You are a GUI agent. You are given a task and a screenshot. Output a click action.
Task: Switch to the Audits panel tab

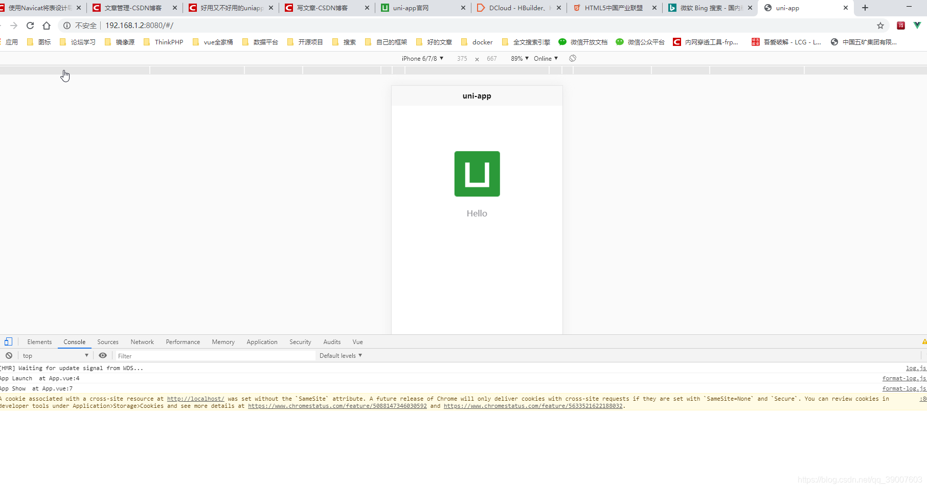click(332, 342)
